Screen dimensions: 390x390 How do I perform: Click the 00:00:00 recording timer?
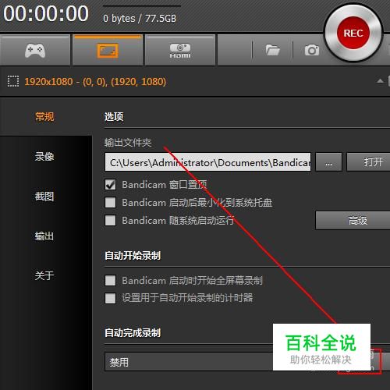(x=46, y=14)
